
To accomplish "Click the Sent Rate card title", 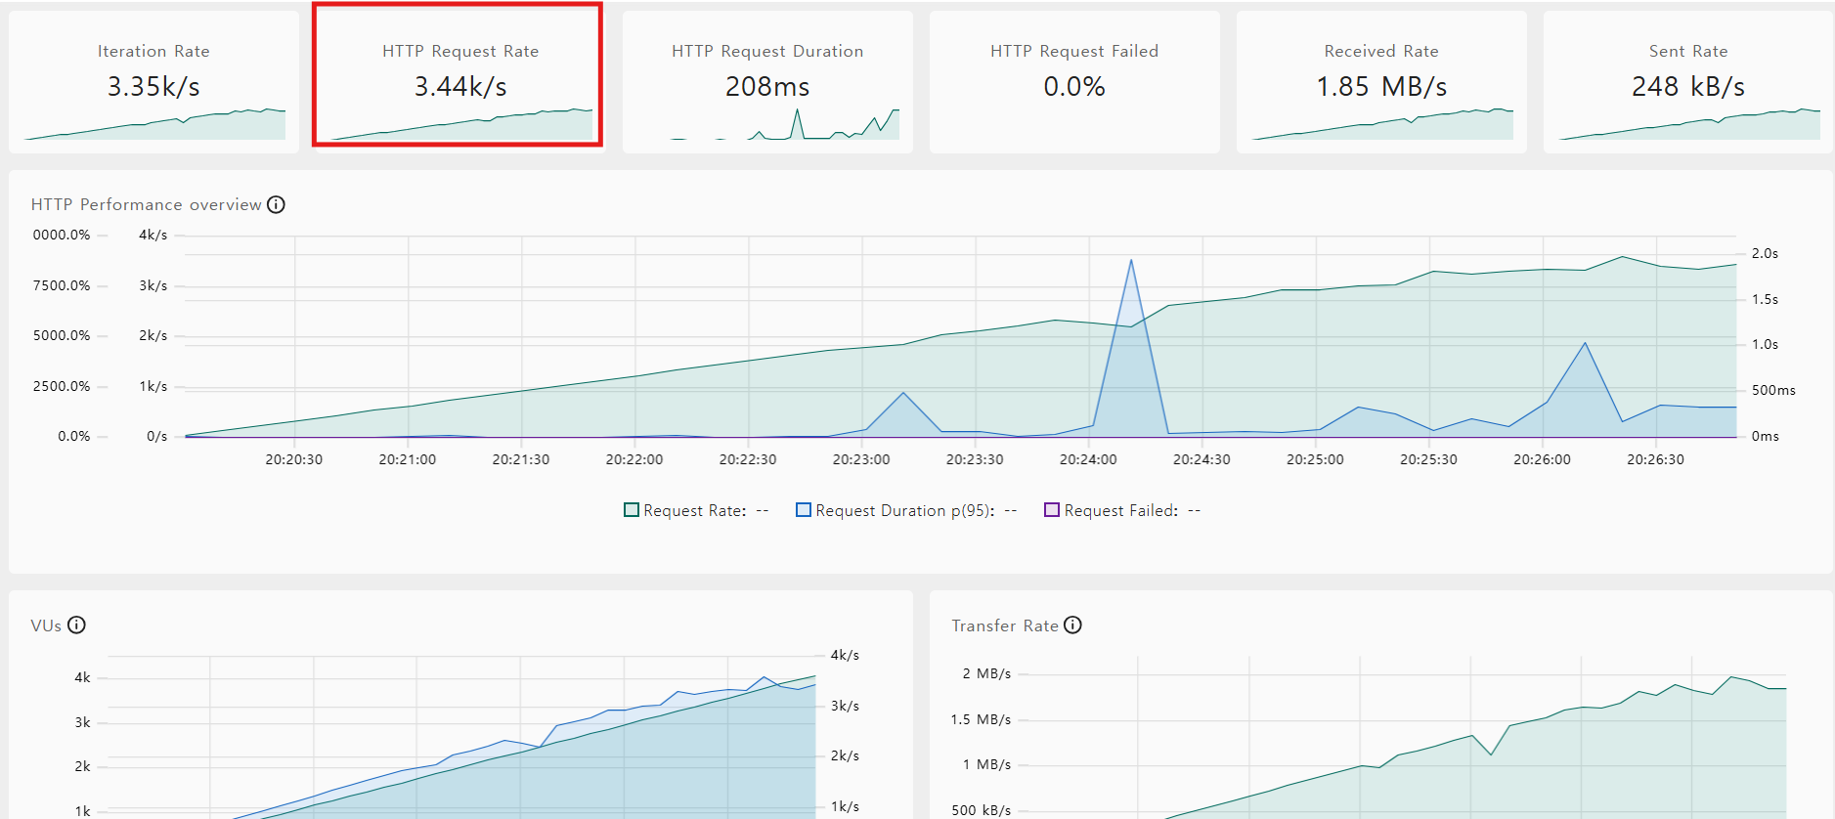I will 1688,51.
